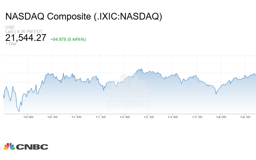Click the 12:00 time axis label
Image resolution: width=256 pixels, height=160 pixels.
click(125, 117)
